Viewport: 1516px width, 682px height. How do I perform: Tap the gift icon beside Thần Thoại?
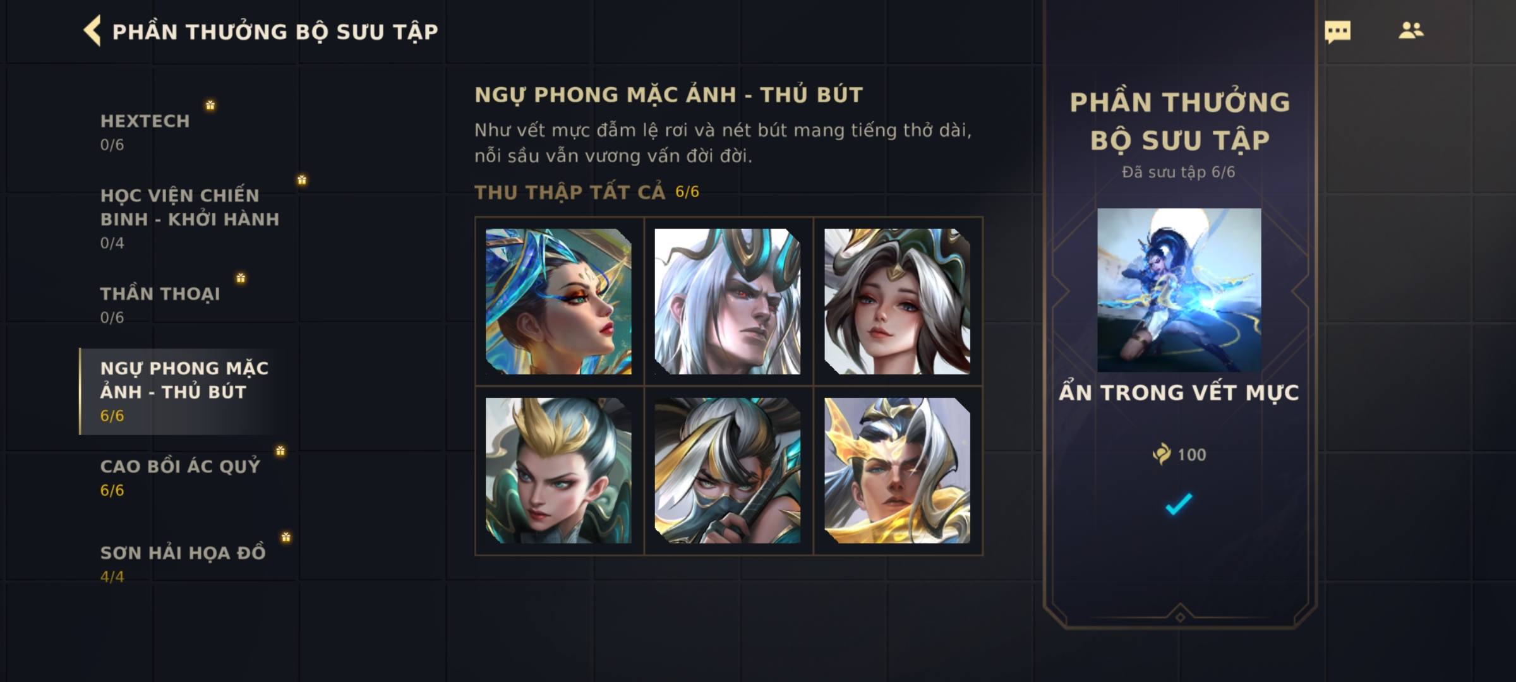[x=241, y=278]
